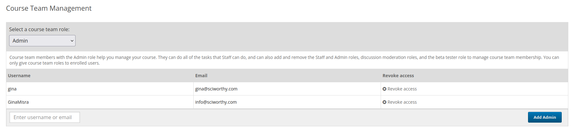Click the info@sciworthy.com email cell
The height and width of the screenshot is (133, 574).
[287, 102]
